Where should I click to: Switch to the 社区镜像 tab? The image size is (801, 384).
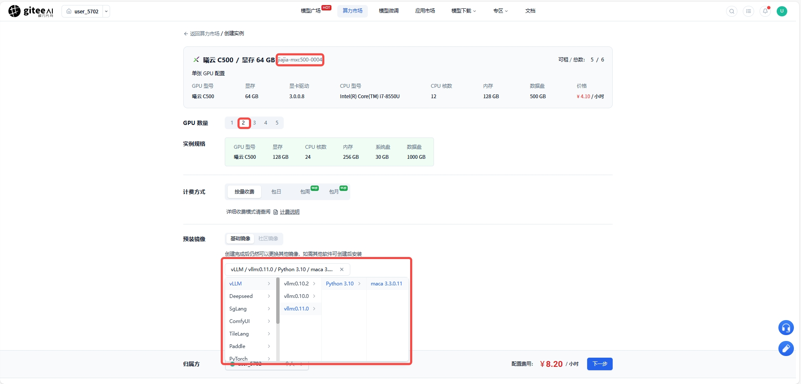coord(268,239)
